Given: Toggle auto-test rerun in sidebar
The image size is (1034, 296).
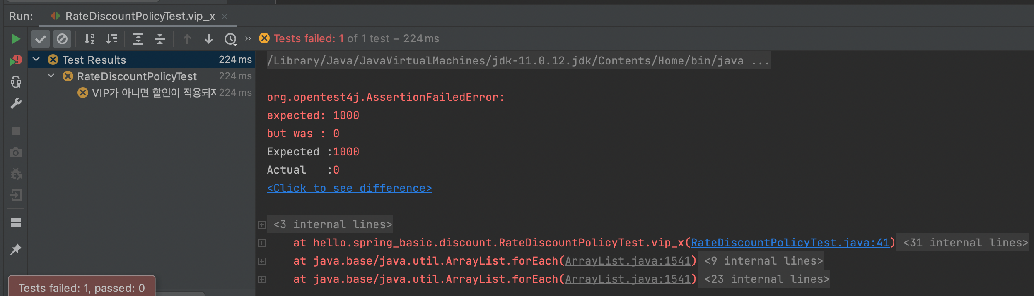Looking at the screenshot, I should [x=16, y=82].
